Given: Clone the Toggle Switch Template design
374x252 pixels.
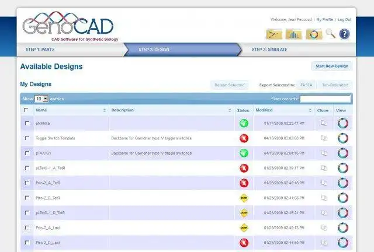Looking at the screenshot, I should tap(324, 138).
